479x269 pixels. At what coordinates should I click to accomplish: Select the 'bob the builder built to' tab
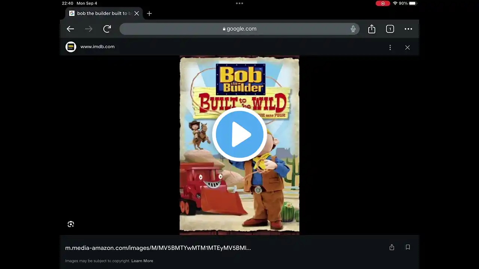click(x=104, y=13)
